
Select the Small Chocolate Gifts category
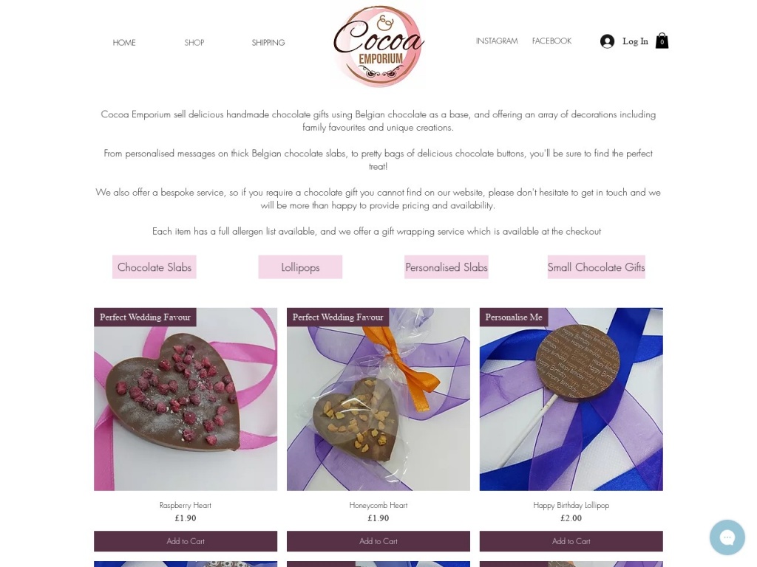[x=597, y=267]
